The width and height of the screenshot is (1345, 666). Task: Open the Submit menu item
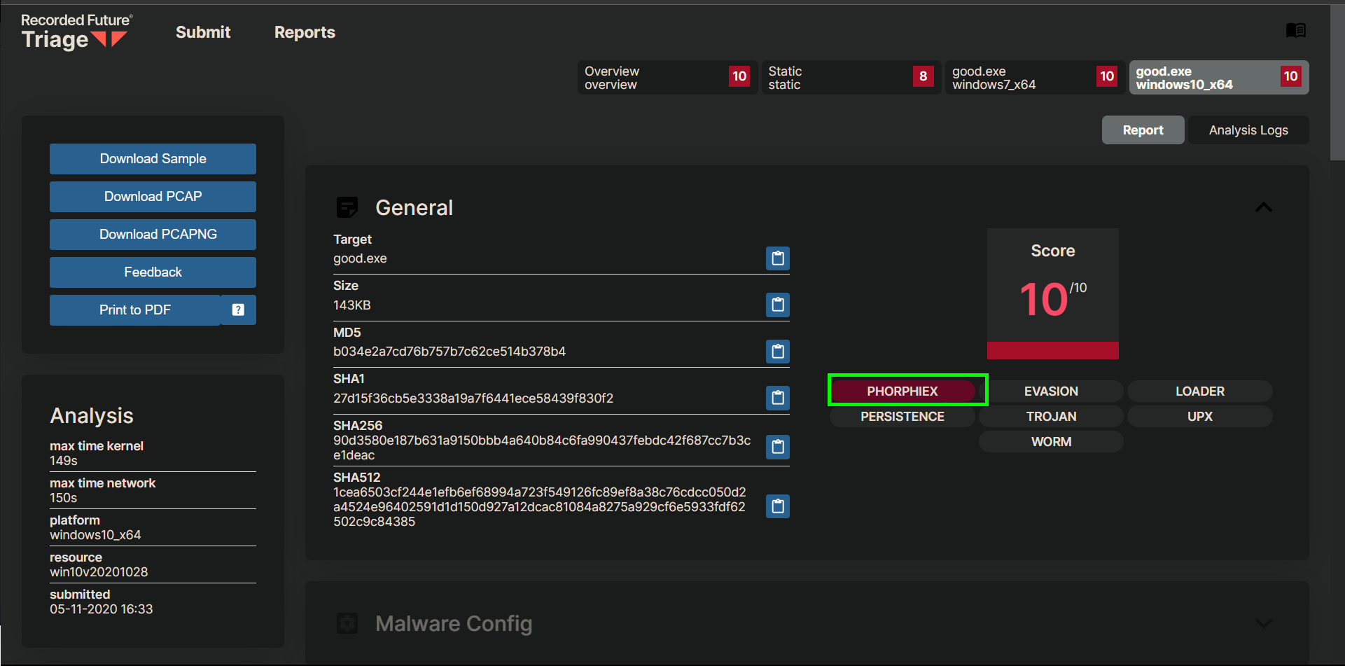click(x=203, y=32)
